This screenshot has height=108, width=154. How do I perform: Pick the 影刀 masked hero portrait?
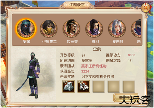point(94,29)
